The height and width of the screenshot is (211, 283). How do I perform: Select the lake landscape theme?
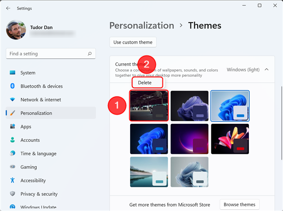(149, 172)
